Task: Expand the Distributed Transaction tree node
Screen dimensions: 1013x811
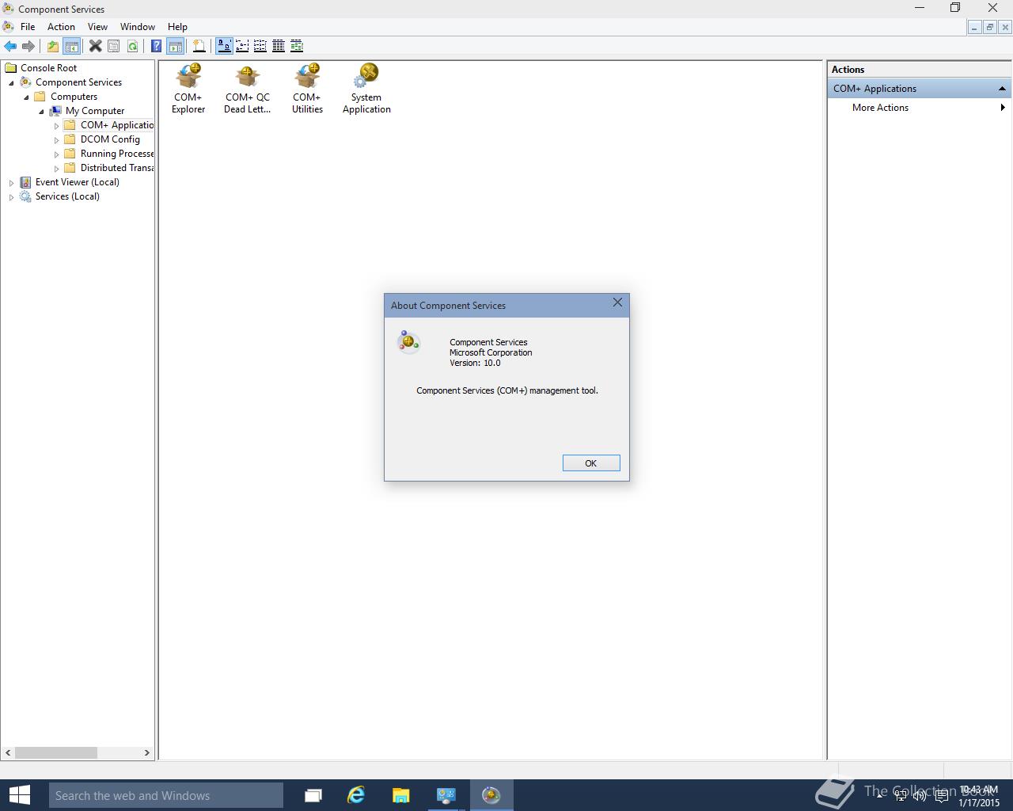Action: coord(56,169)
